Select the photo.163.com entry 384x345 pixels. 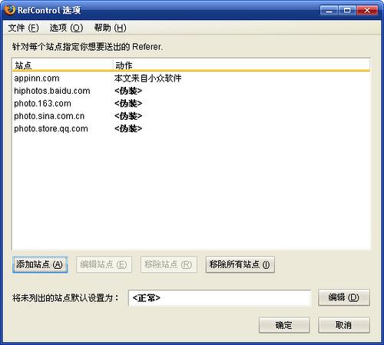coord(190,104)
